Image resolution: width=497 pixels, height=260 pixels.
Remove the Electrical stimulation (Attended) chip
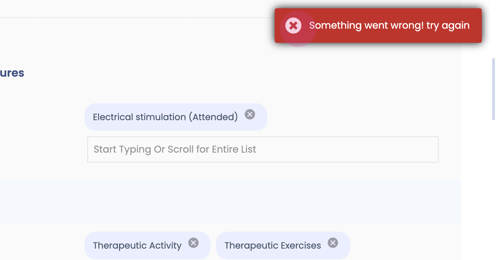(x=250, y=114)
